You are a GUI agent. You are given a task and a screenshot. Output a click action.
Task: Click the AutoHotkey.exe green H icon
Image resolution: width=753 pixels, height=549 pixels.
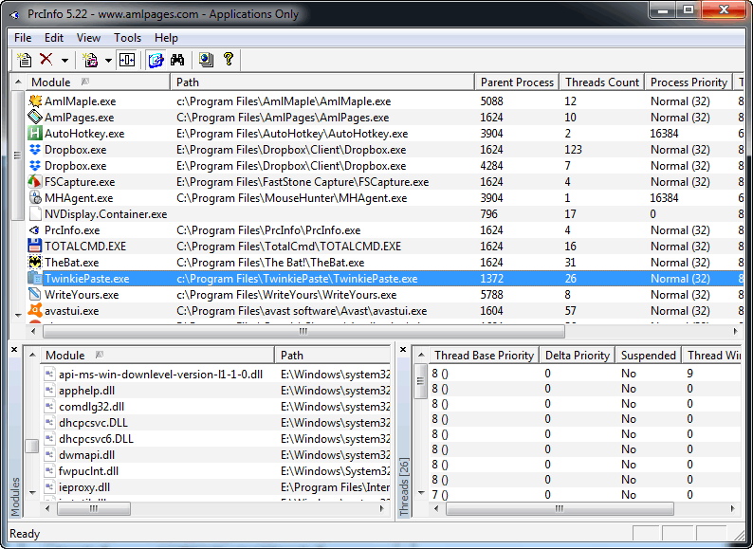tap(35, 133)
